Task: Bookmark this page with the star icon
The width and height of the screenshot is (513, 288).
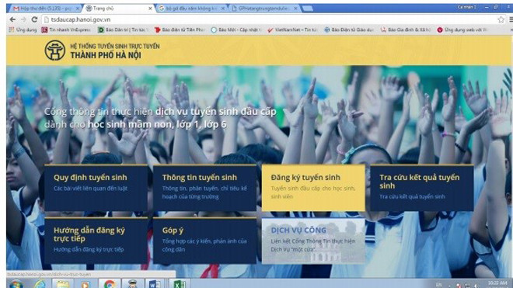Action: 501,19
